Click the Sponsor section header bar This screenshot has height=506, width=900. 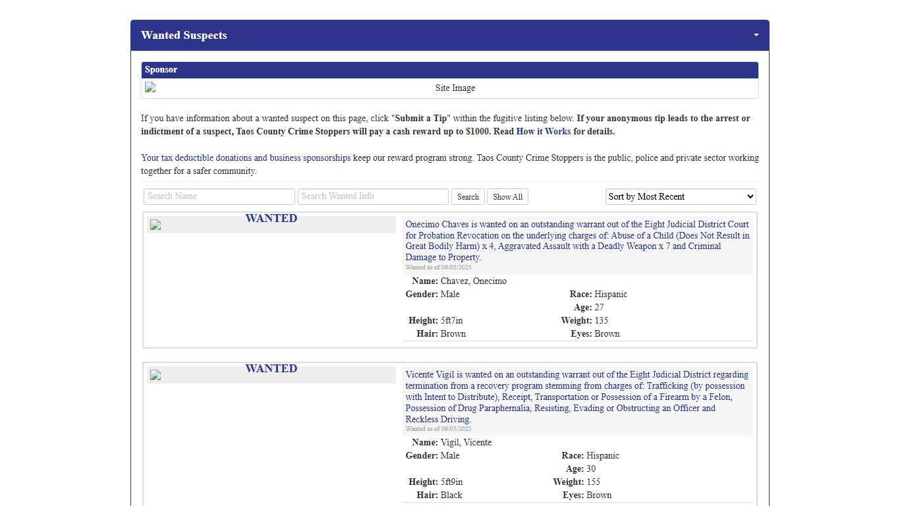tap(449, 70)
